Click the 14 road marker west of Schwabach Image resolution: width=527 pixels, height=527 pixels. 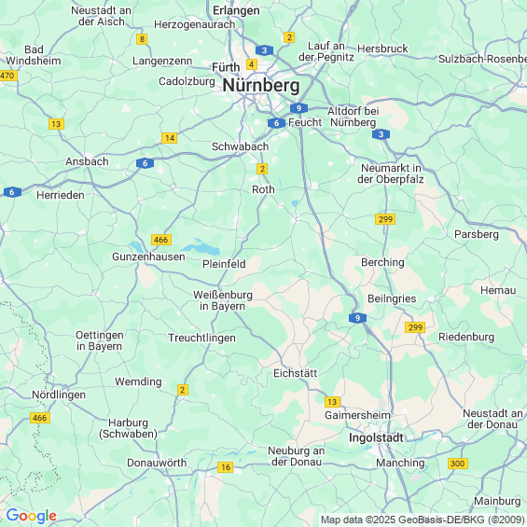pos(170,138)
